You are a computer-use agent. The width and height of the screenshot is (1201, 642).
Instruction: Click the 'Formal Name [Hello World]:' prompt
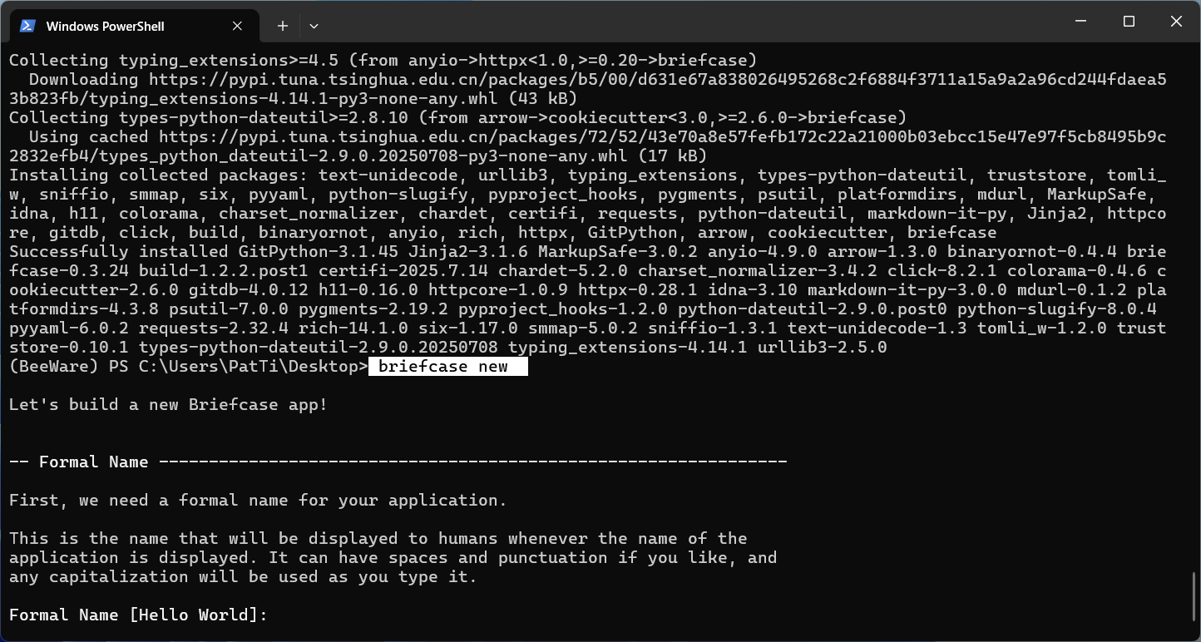click(139, 615)
